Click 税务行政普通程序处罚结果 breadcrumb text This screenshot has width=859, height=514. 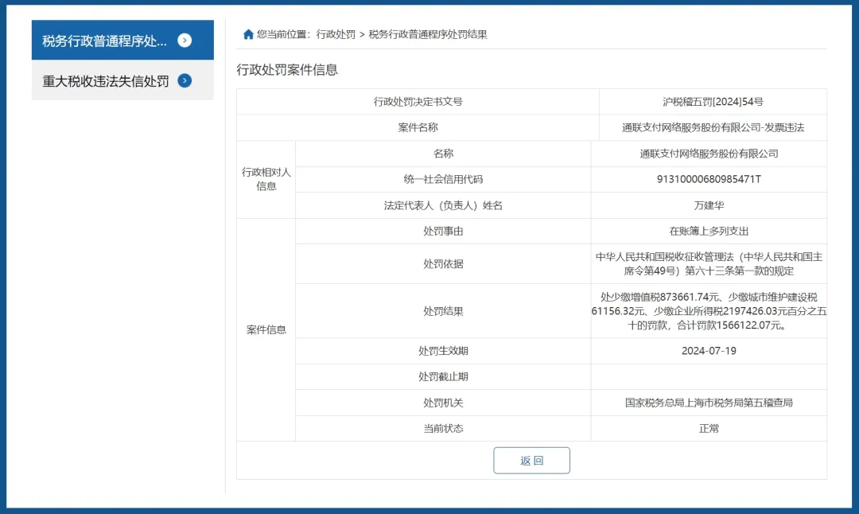(x=427, y=34)
